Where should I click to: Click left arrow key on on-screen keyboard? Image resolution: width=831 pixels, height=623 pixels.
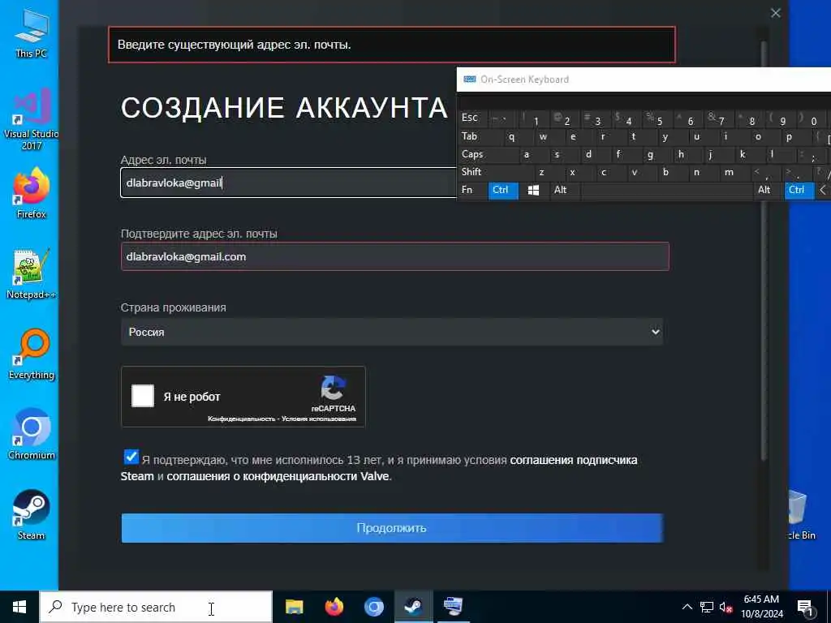[823, 190]
